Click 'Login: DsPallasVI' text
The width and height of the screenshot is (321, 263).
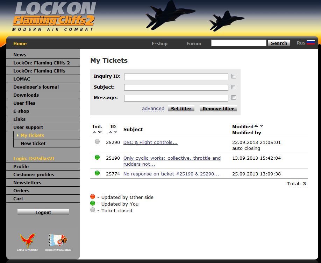(34, 158)
